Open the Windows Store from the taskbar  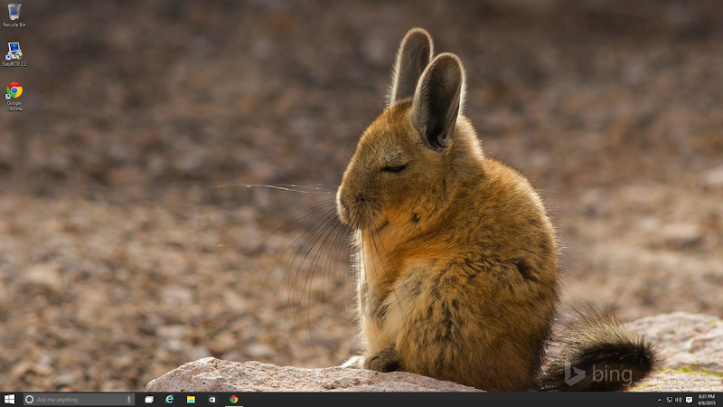212,399
